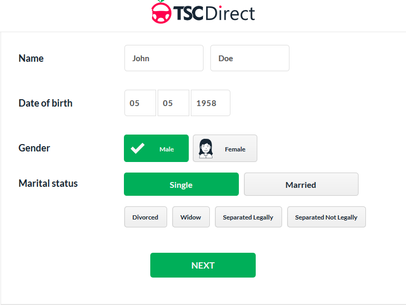Click the second date of birth box
This screenshot has height=305, width=406.
173,103
